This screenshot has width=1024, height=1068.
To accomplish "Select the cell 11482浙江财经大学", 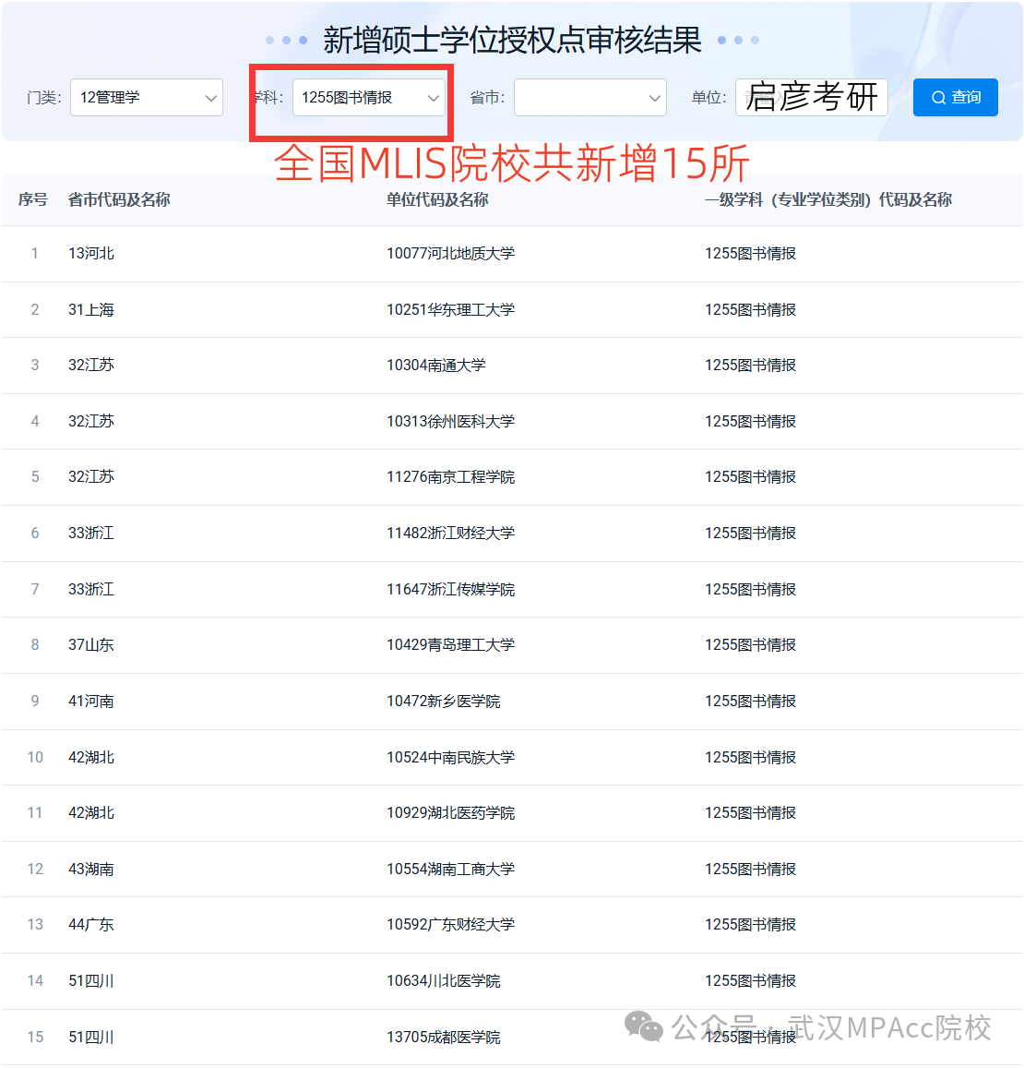I will (451, 533).
